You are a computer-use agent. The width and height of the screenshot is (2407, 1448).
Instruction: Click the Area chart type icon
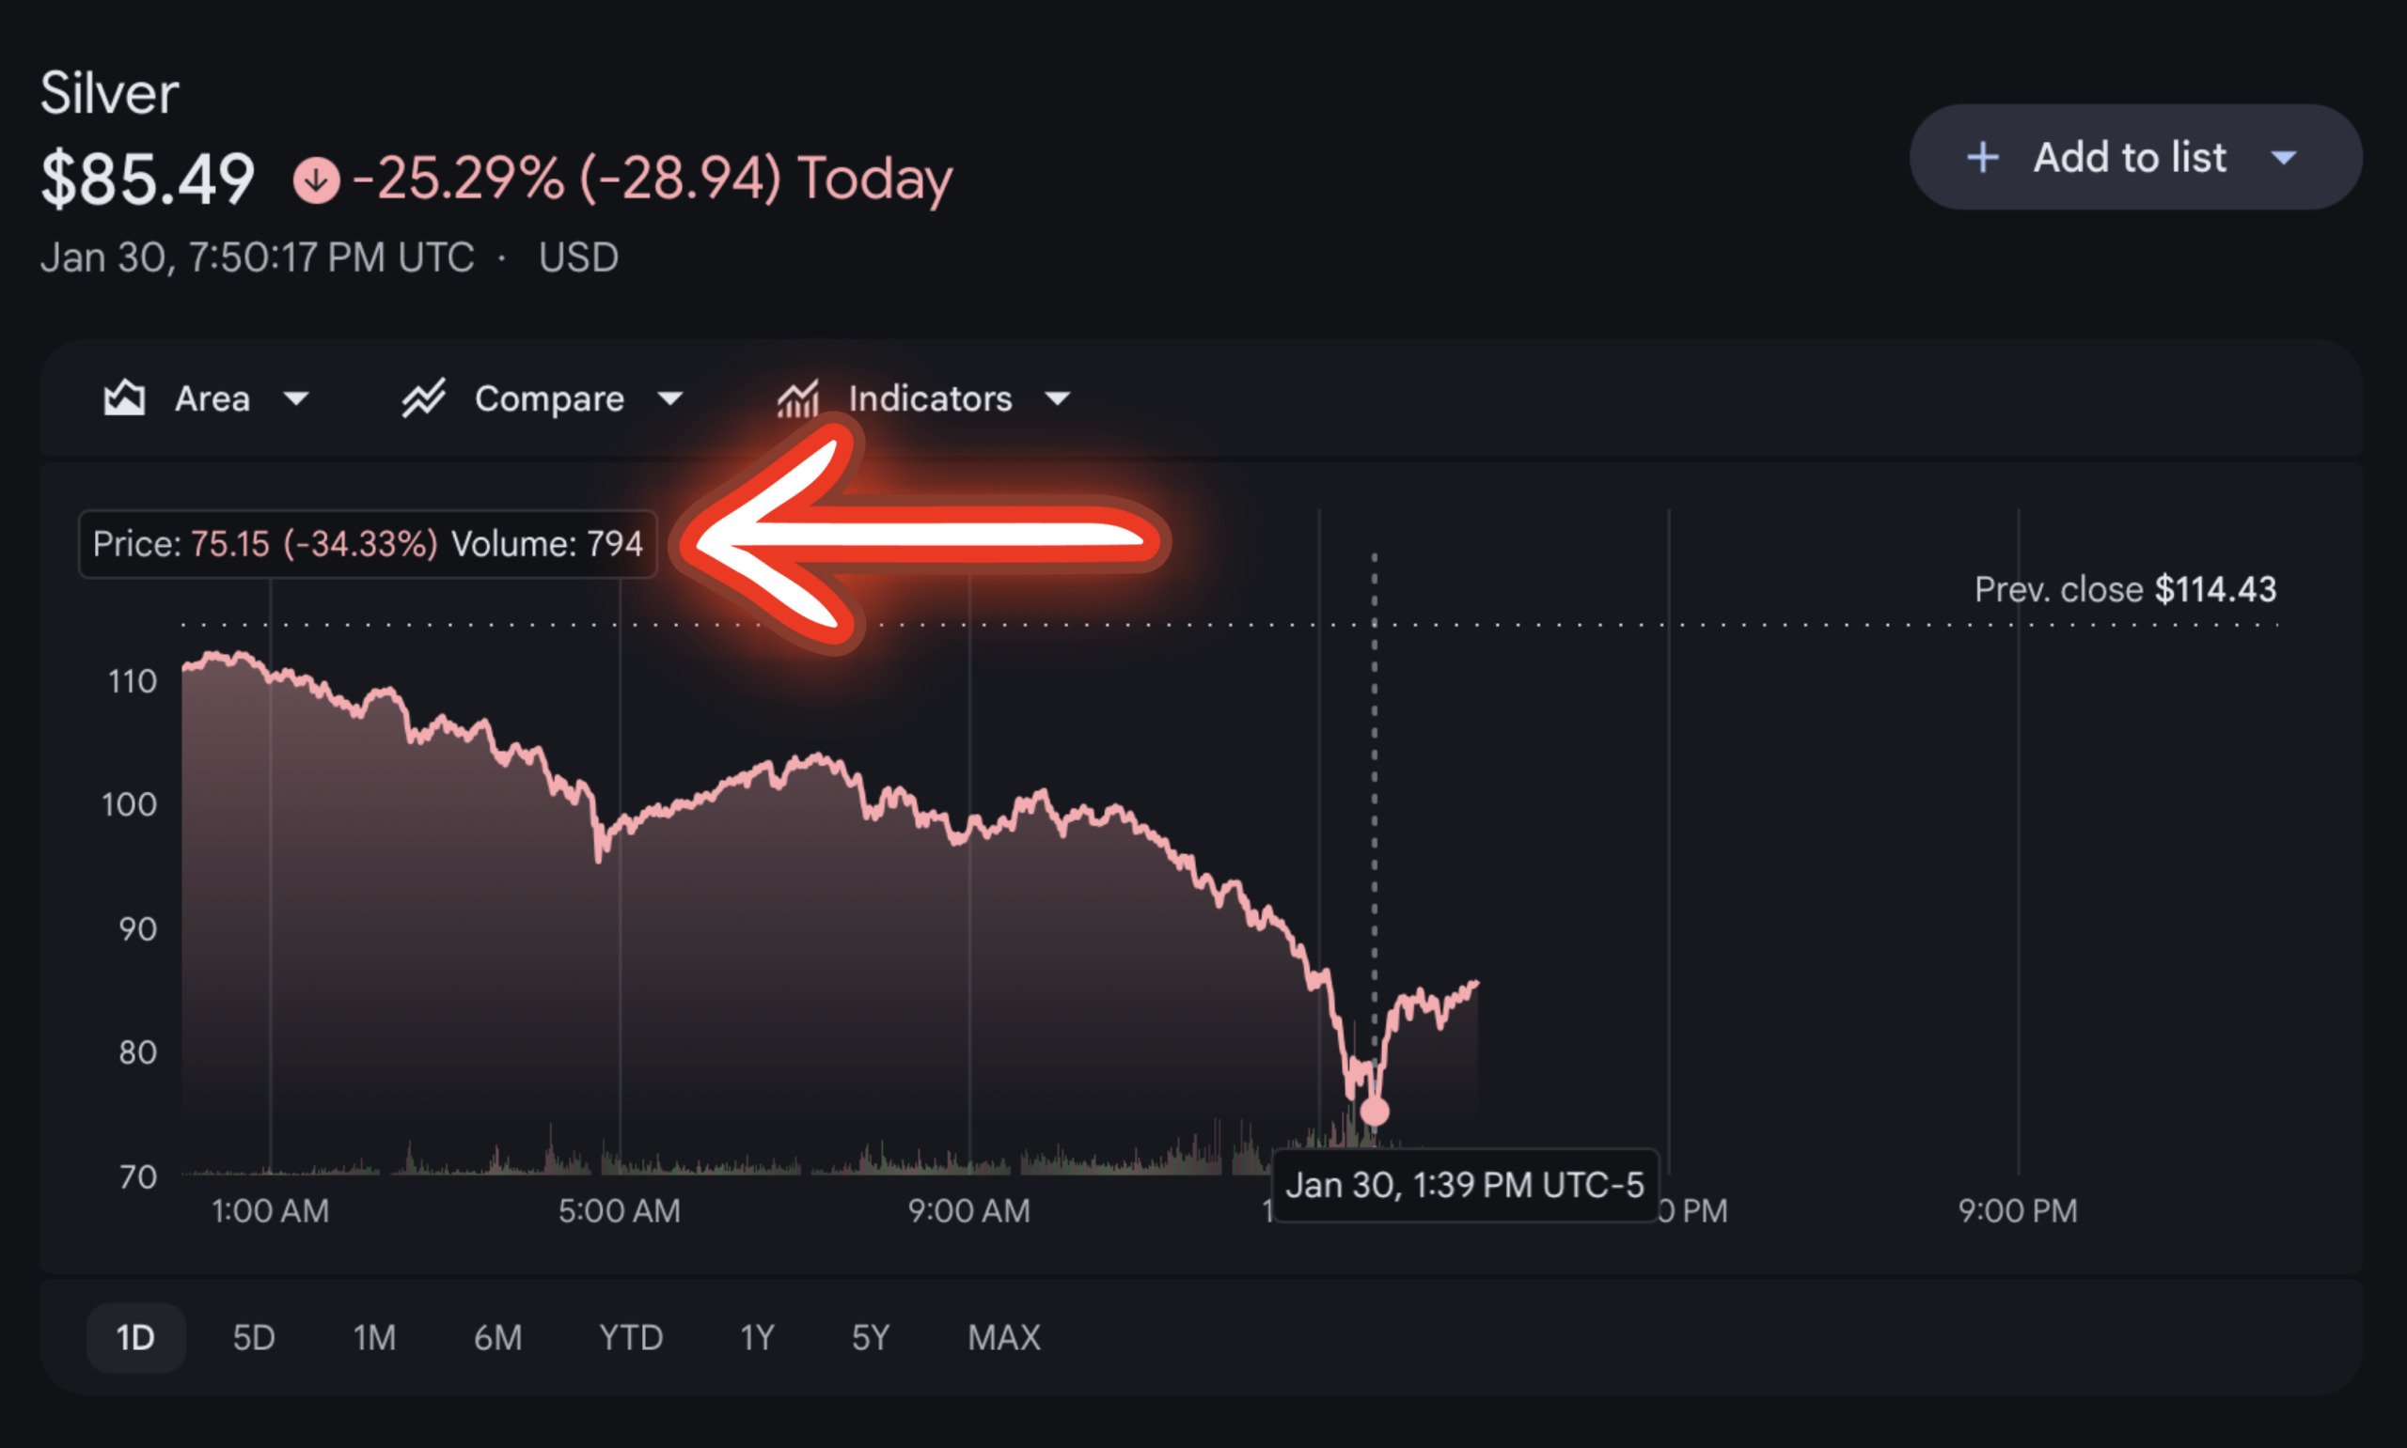click(x=124, y=398)
